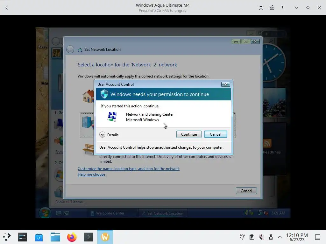Click the Windows Start orb

coord(45,213)
